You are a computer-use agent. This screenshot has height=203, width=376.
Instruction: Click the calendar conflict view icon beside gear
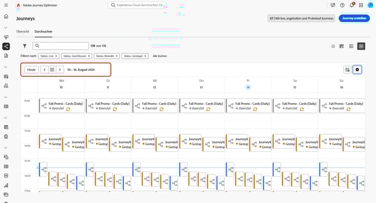[x=347, y=70]
